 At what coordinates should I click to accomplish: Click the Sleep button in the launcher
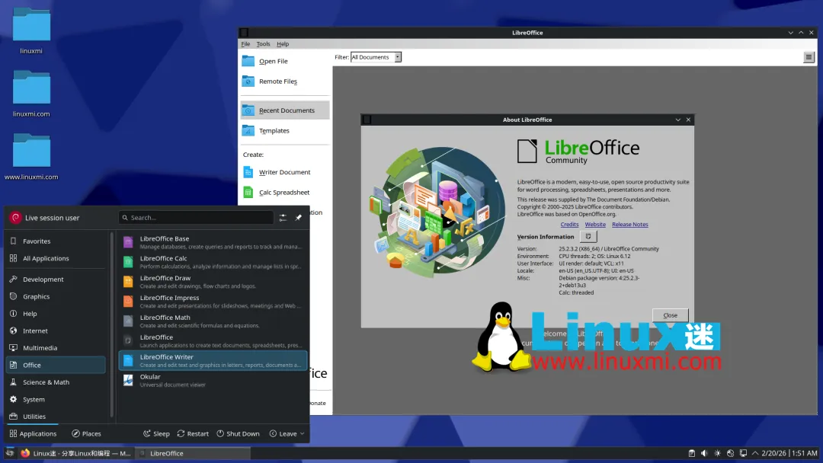pyautogui.click(x=156, y=433)
